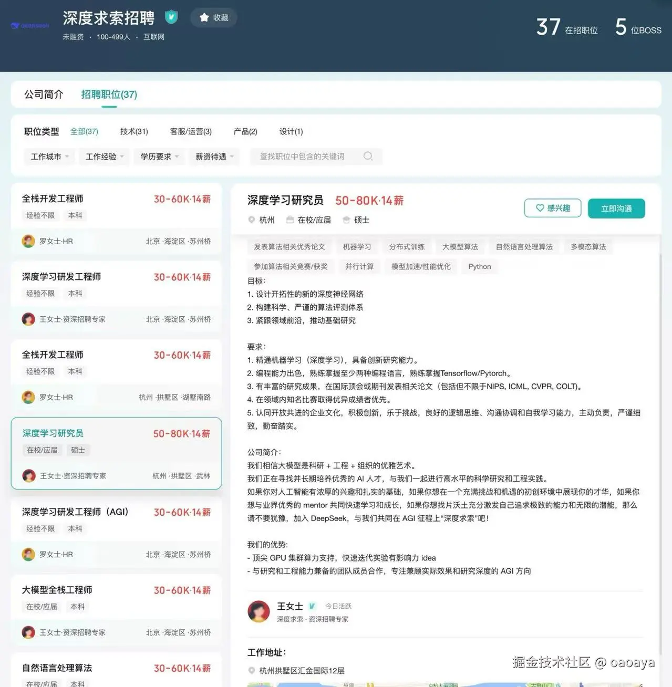Click 王女士 avatar on 深度学习研究员 card
Viewport: 672px width, 687px height.
pos(29,476)
